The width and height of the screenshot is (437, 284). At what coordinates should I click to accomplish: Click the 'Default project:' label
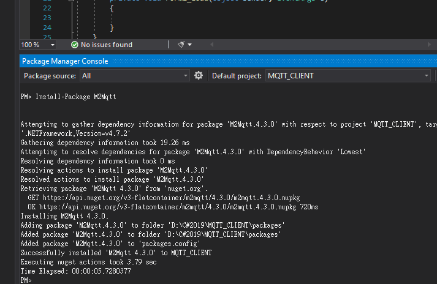pyautogui.click(x=237, y=76)
